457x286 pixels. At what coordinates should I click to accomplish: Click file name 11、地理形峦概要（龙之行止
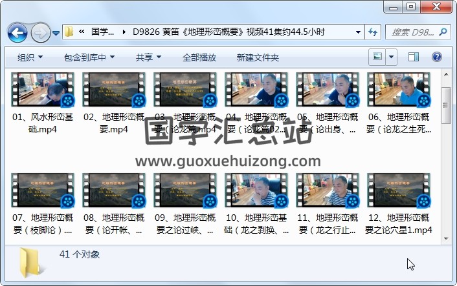[x=328, y=224]
